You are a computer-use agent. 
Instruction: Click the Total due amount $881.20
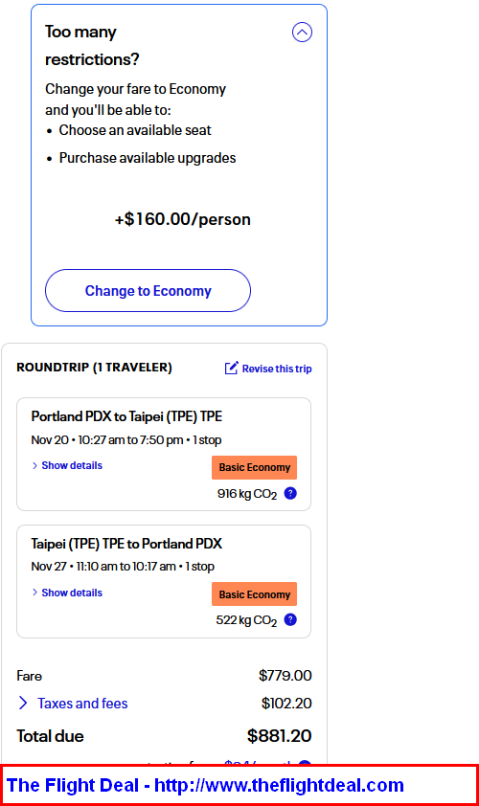click(x=280, y=736)
